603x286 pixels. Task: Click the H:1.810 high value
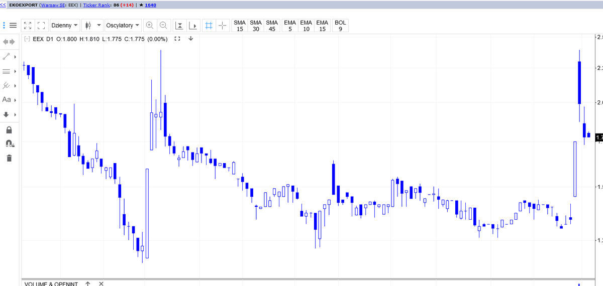click(89, 39)
